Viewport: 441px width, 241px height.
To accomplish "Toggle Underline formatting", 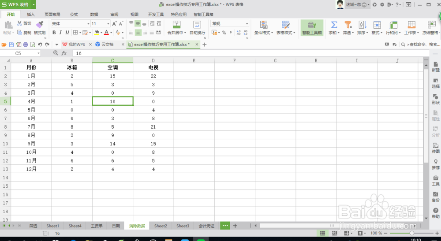I will pos(67,33).
